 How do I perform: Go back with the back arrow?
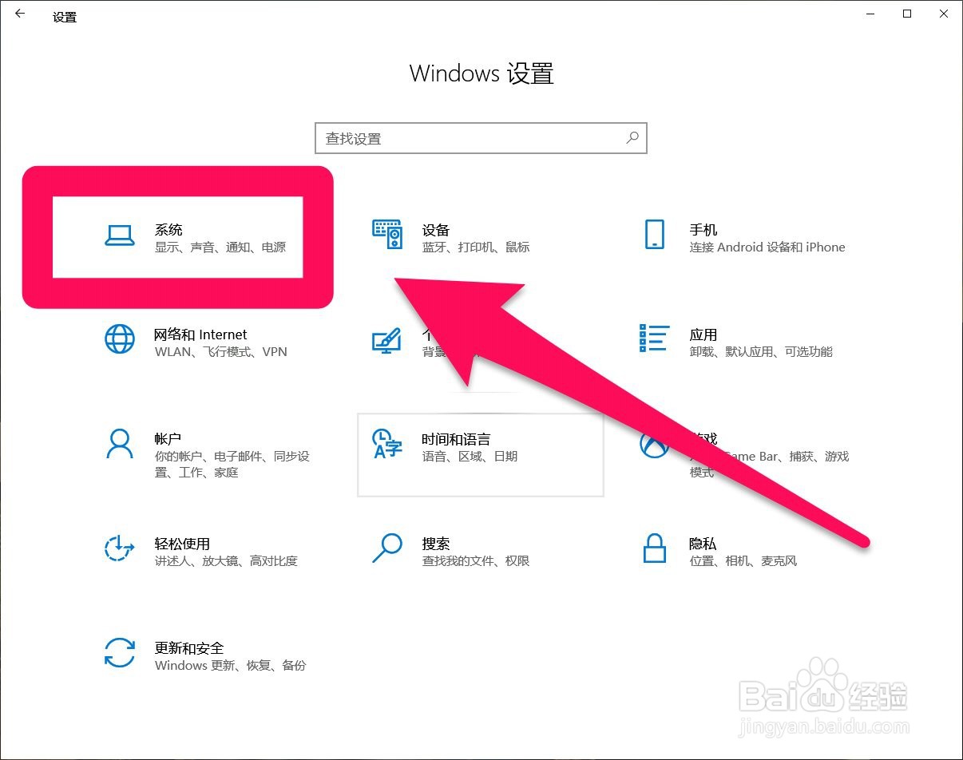20,14
